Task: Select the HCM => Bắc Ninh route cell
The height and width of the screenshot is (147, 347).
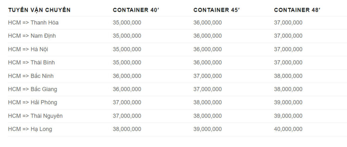Action: pyautogui.click(x=31, y=76)
